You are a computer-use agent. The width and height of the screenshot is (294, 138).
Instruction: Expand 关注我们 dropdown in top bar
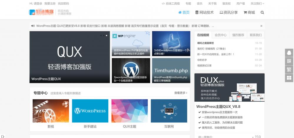coord(257,4)
